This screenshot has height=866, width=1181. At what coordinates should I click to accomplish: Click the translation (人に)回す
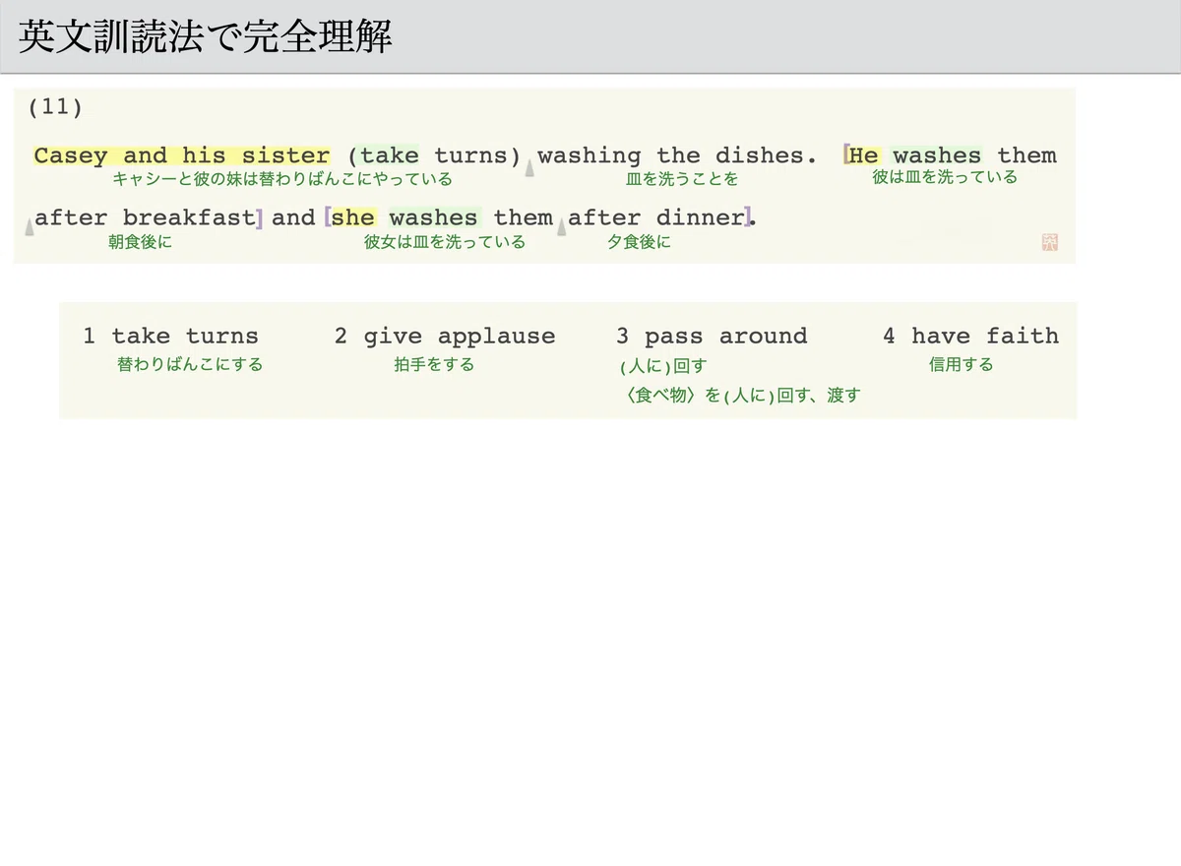click(x=663, y=366)
